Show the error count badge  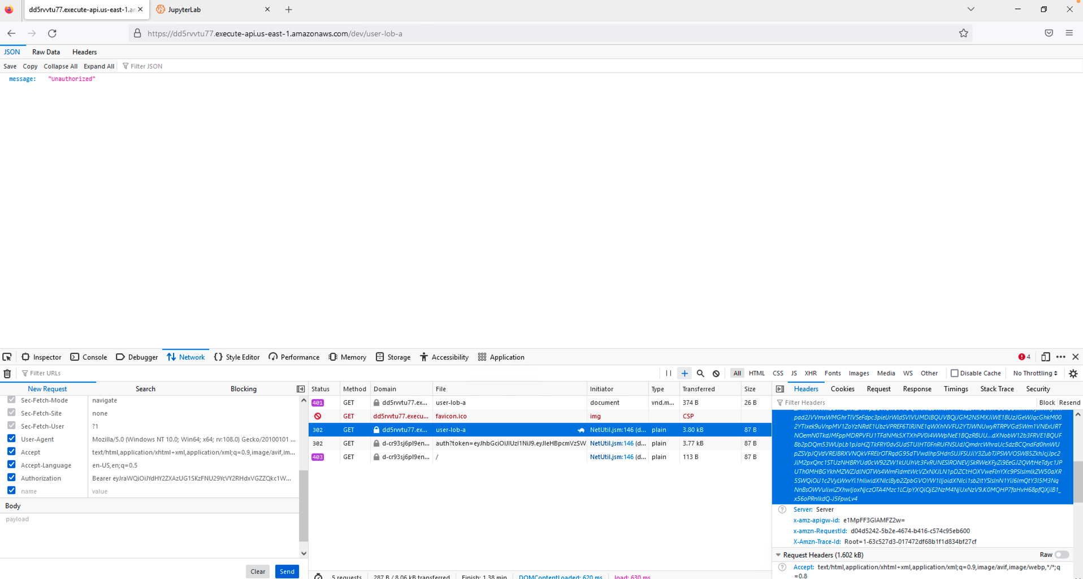pyautogui.click(x=1024, y=357)
